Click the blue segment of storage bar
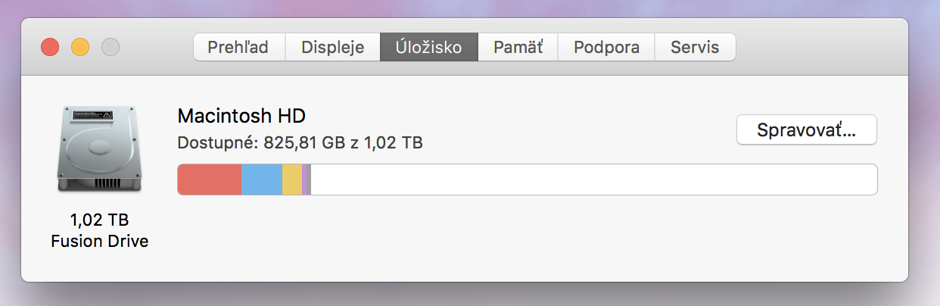 pyautogui.click(x=262, y=180)
